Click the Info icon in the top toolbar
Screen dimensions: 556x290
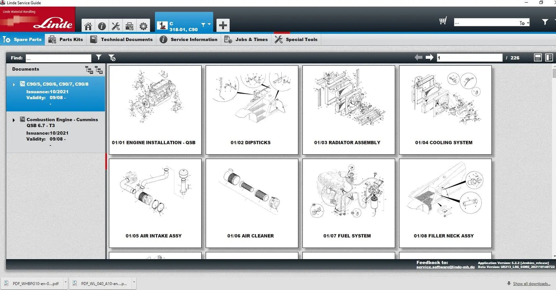[x=102, y=26]
